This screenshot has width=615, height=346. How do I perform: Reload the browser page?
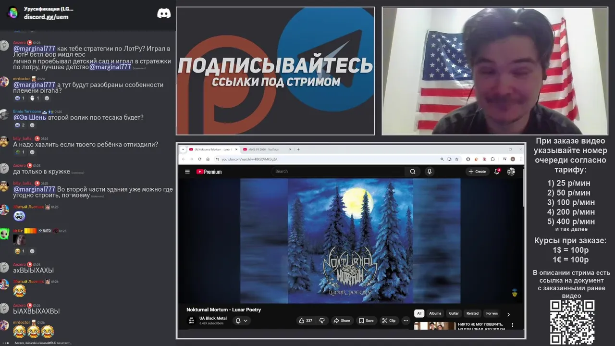199,159
